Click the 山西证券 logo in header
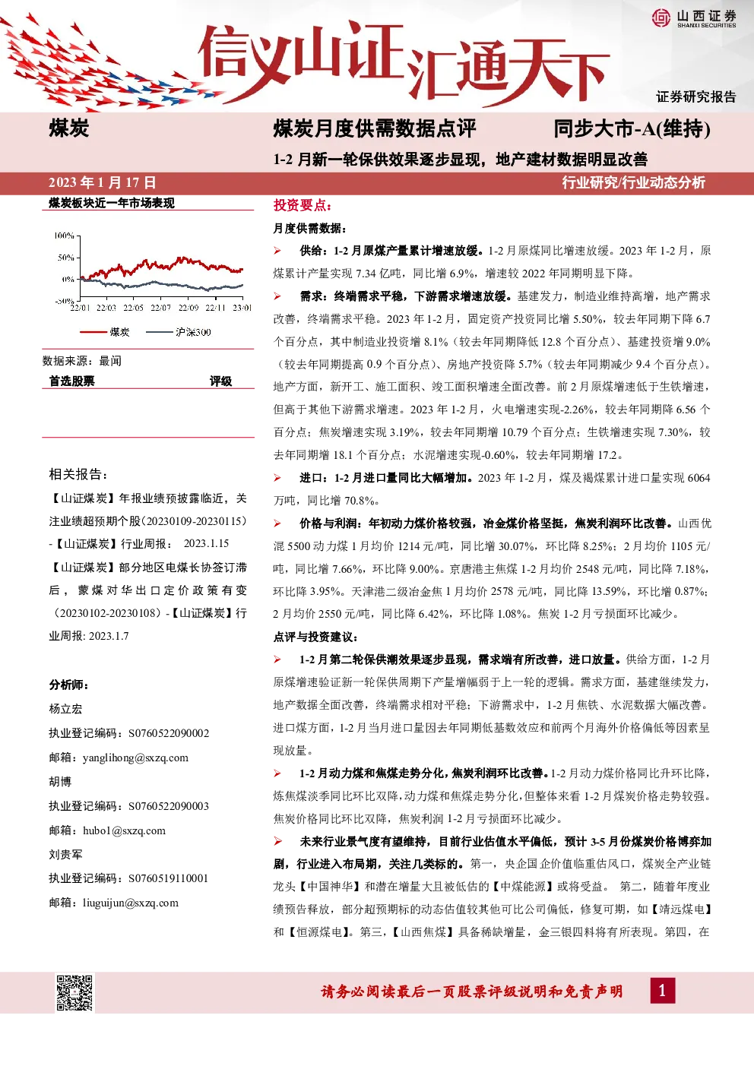Screen dimensions: 754x1066 tap(694, 18)
